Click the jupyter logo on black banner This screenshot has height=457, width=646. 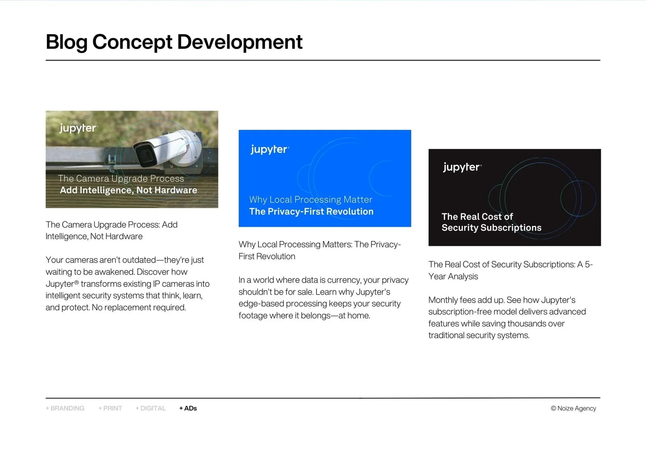[x=462, y=167]
